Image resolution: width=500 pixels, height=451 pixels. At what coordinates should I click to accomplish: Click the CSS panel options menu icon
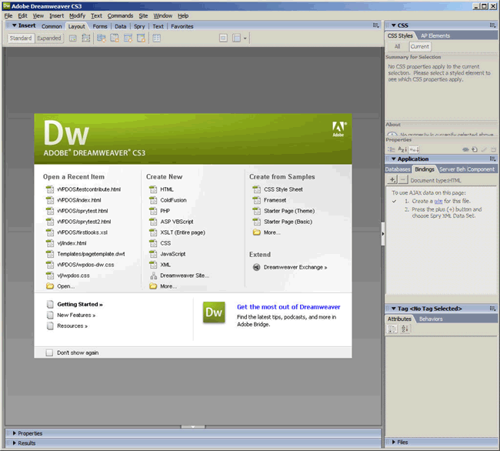492,25
